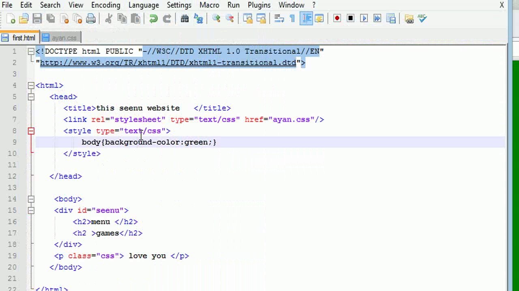The height and width of the screenshot is (291, 519).
Task: Place cursor in 'this seenu website' title text
Action: click(138, 108)
